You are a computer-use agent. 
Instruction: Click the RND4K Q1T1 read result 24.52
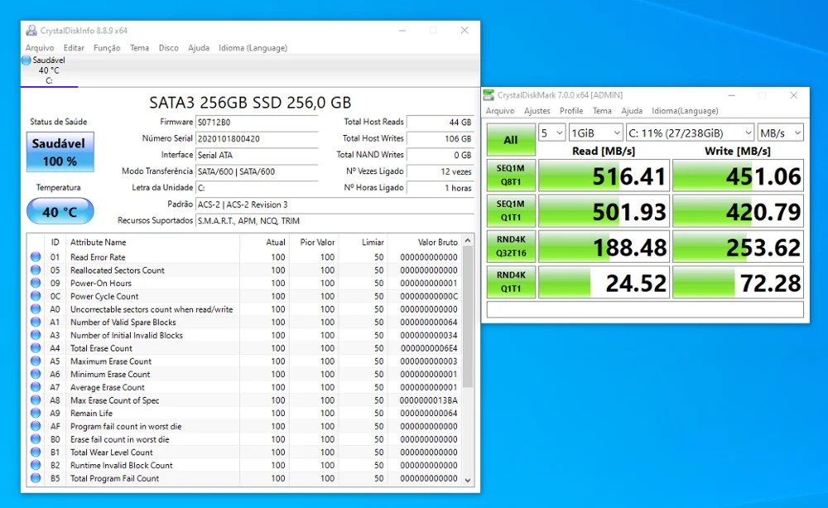[x=604, y=283]
